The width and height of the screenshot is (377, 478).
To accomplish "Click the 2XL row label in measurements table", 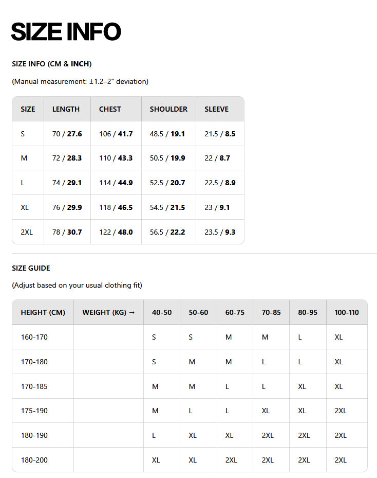I will point(27,232).
